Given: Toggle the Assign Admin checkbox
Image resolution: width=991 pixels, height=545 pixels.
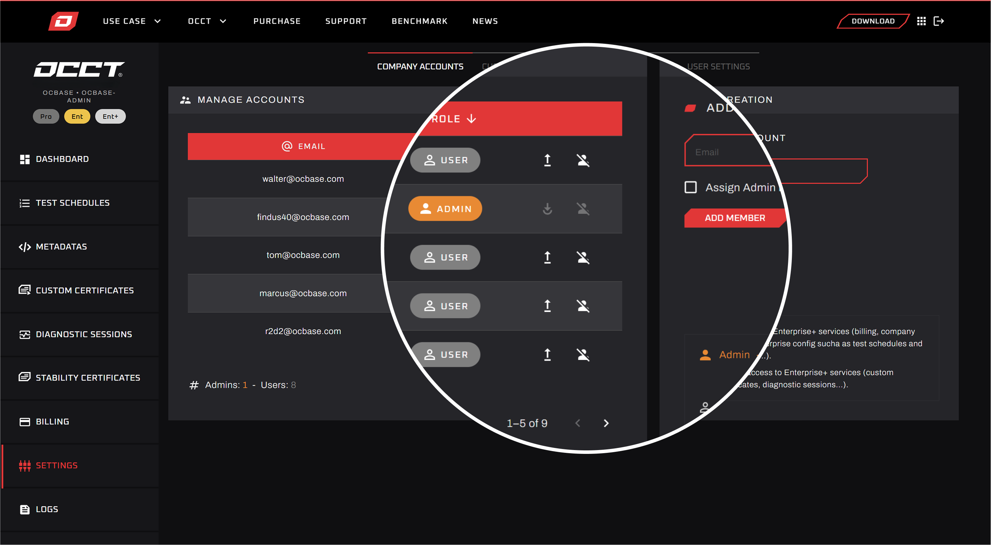Looking at the screenshot, I should tap(691, 187).
